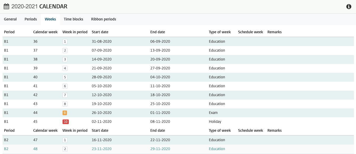Screen dimensions: 356x154
Task: Click week badge 5 in the 28-09-2020 row
Action: click(x=65, y=77)
